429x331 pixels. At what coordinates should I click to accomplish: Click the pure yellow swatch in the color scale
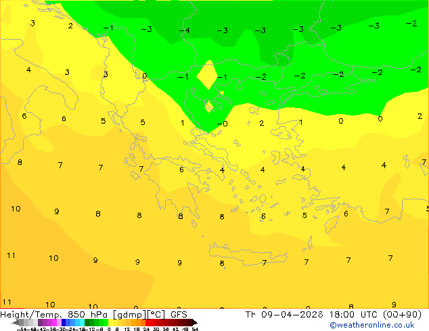[110, 322]
